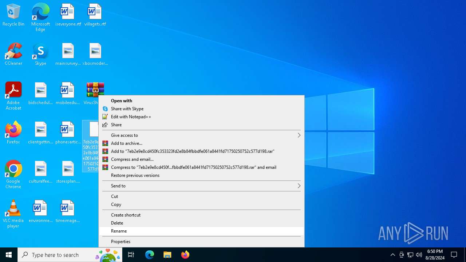
Task: Select the iseveryone.rtf file icon
Action: tap(68, 15)
